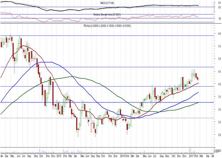Image resolution: width=222 pixels, height=158 pixels.
Task: Select the 6.0 price axis label
Action: 220,33
